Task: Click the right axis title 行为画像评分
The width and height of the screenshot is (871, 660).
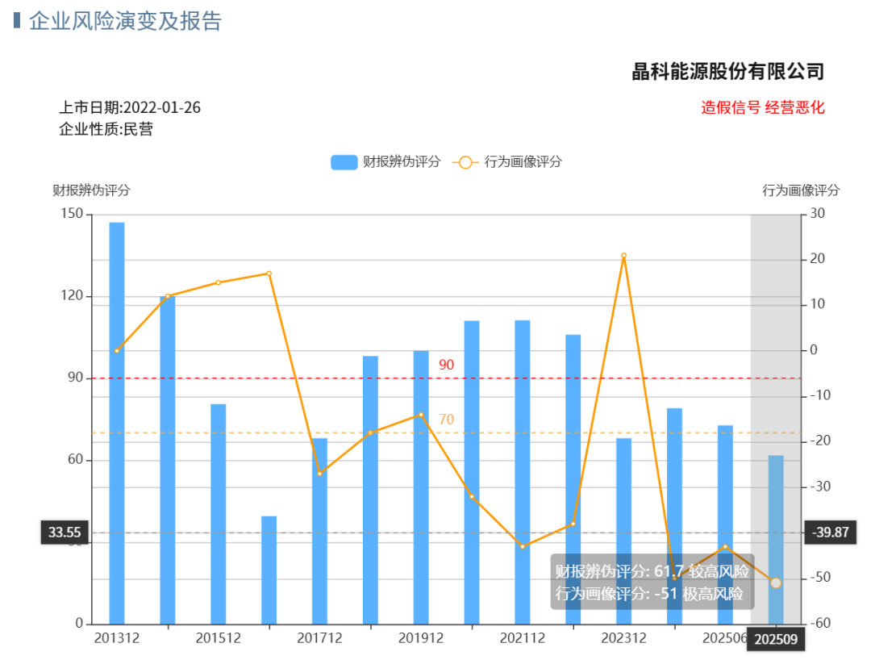Action: pos(801,190)
